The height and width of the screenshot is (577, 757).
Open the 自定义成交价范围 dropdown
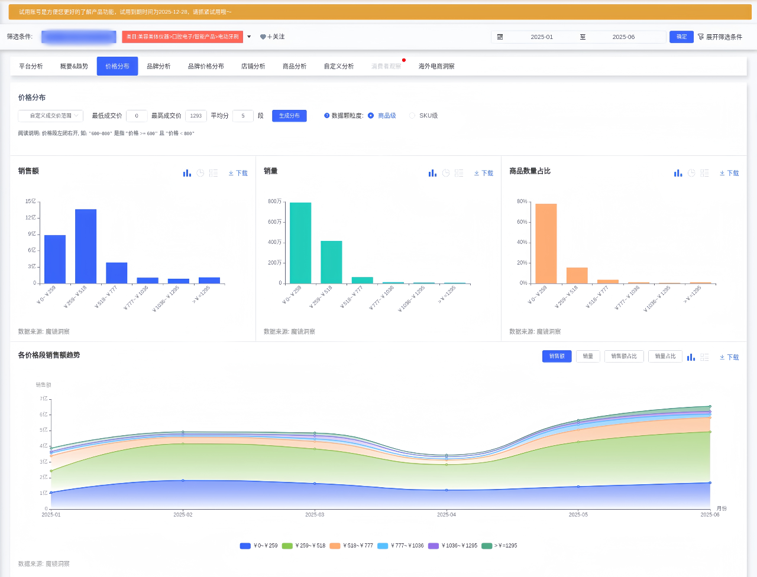[51, 116]
